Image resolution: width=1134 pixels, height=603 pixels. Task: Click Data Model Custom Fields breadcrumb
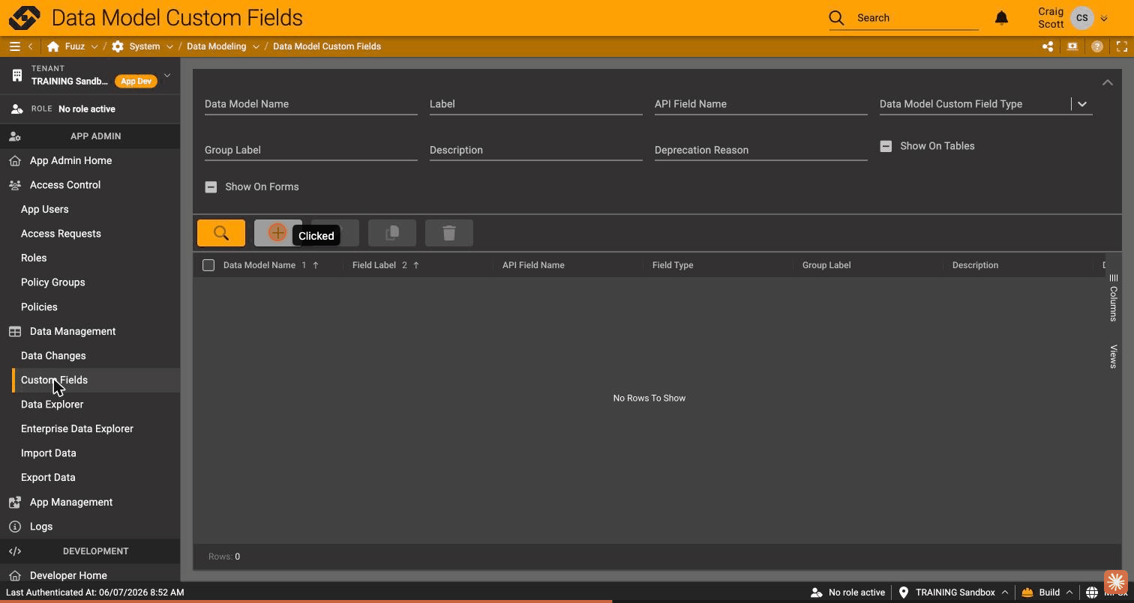click(x=327, y=46)
